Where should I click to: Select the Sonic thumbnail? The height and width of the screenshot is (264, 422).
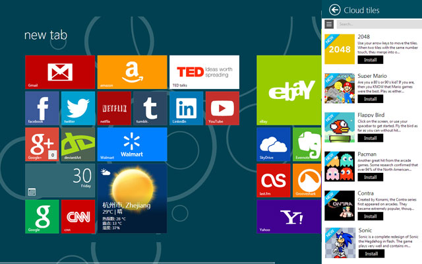(x=340, y=243)
